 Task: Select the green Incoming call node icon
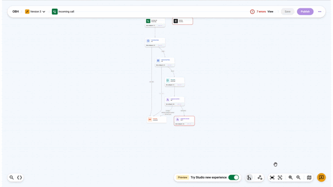point(148,21)
